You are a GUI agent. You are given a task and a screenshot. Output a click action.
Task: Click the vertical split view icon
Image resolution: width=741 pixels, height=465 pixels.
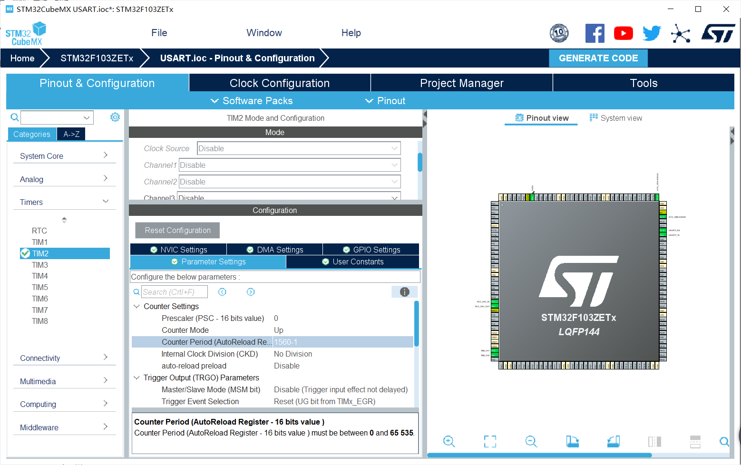(655, 441)
